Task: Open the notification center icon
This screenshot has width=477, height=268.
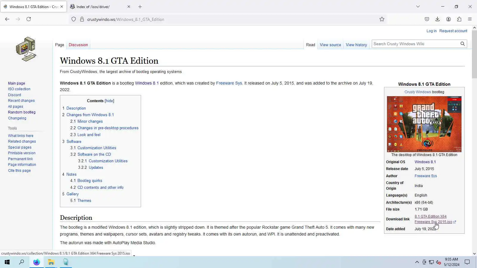Action: [467, 262]
